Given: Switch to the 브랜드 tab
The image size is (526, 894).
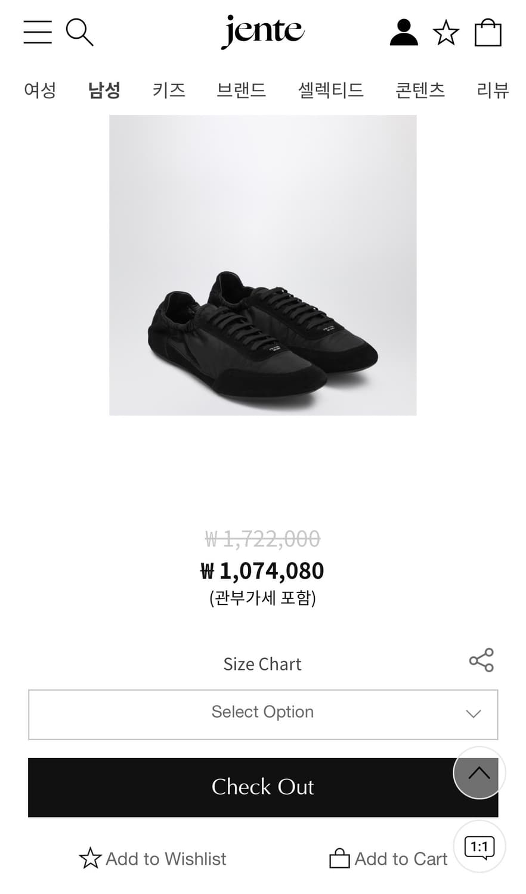Looking at the screenshot, I should coord(241,90).
